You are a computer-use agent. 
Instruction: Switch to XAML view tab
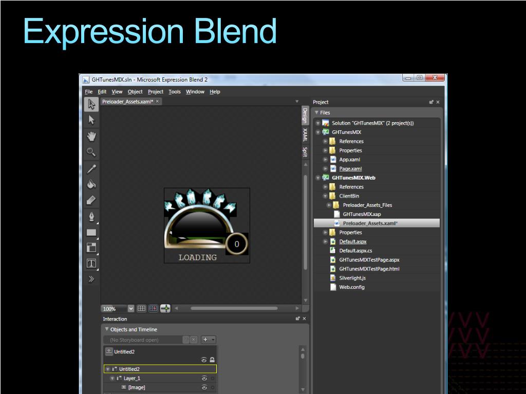[x=305, y=135]
